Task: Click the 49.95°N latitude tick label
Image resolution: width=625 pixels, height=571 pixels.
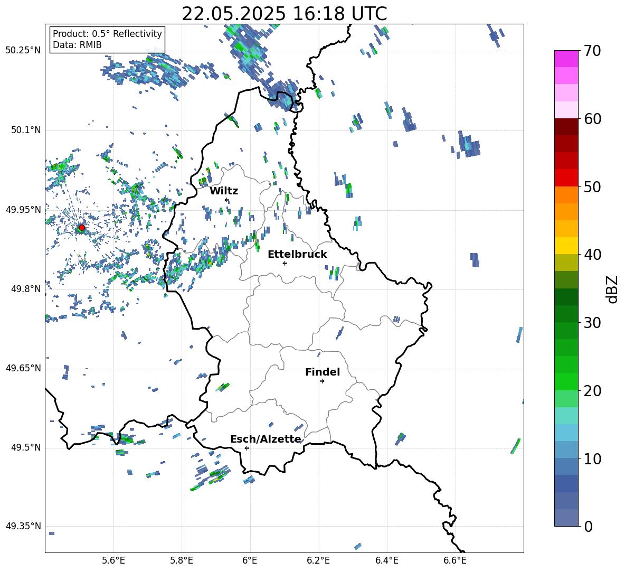Action: 23,210
